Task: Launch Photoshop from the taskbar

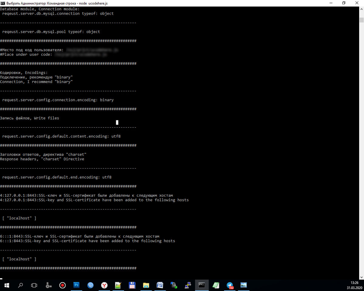Action: pyautogui.click(x=76, y=285)
